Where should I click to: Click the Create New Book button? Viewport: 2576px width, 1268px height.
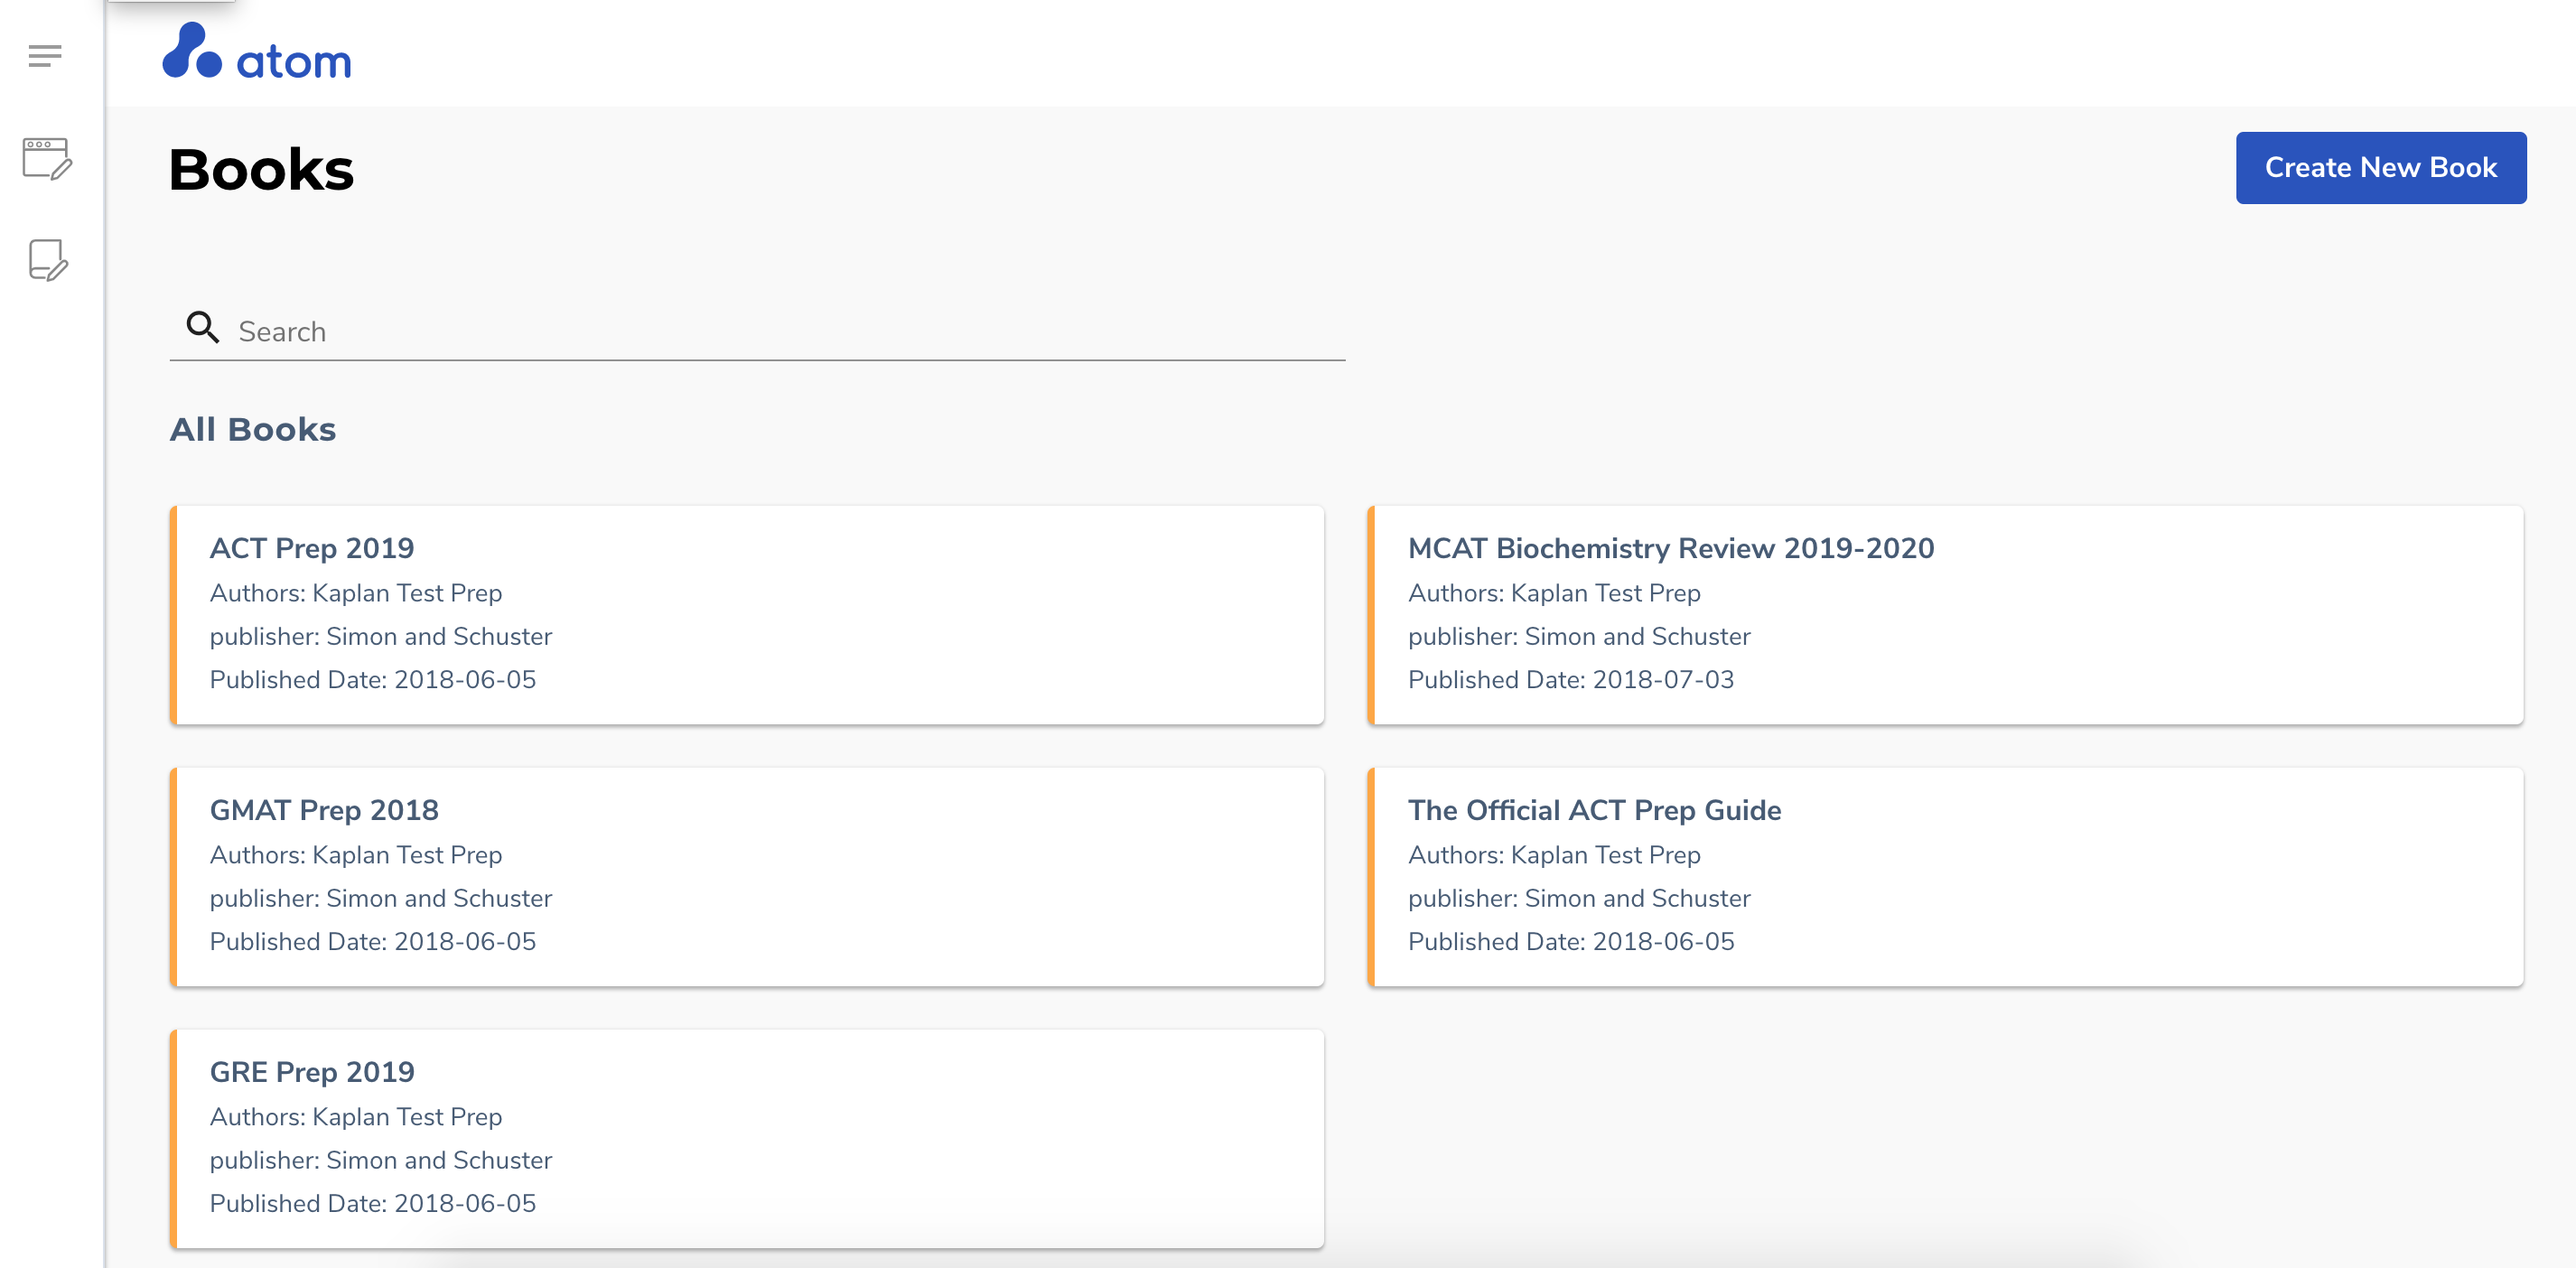(x=2380, y=167)
